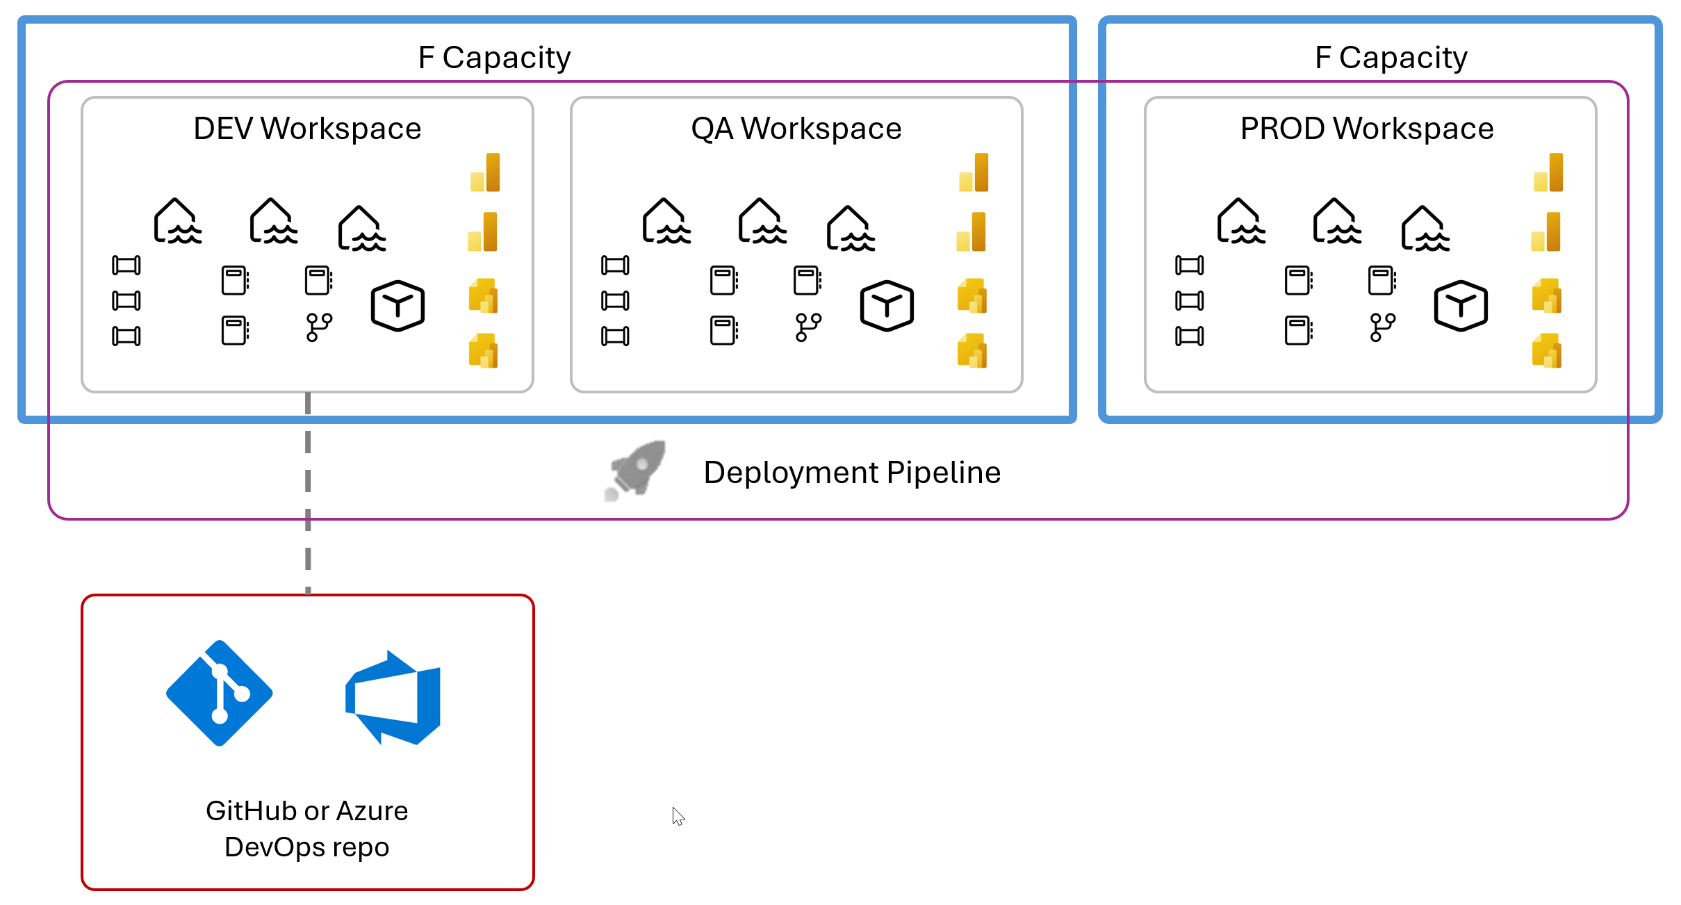Click the QA Workspace title

pyautogui.click(x=796, y=129)
